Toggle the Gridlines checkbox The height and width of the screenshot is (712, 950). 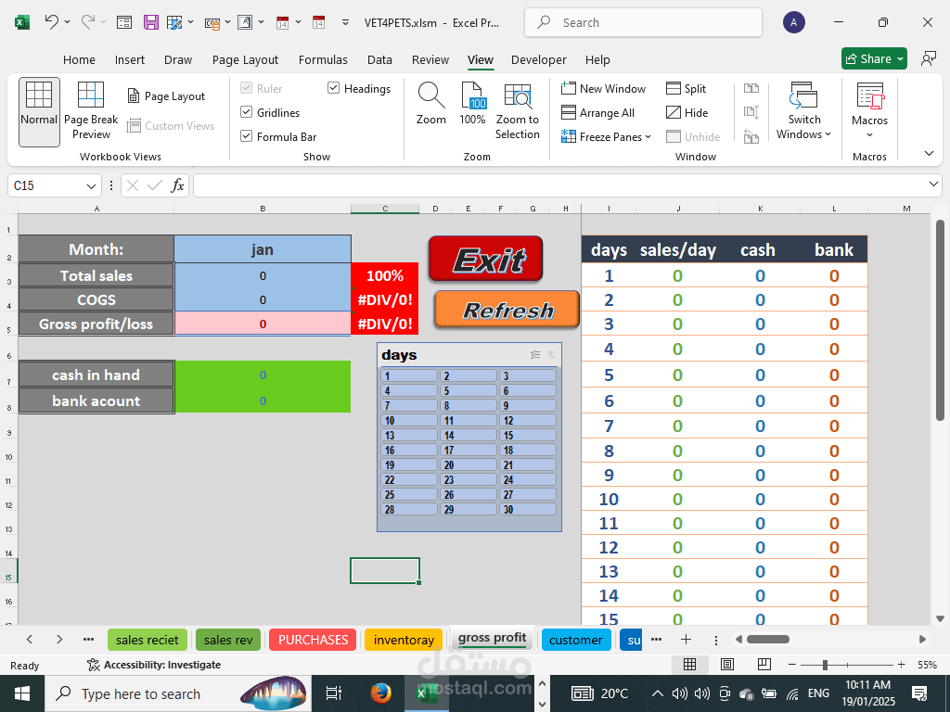[246, 112]
